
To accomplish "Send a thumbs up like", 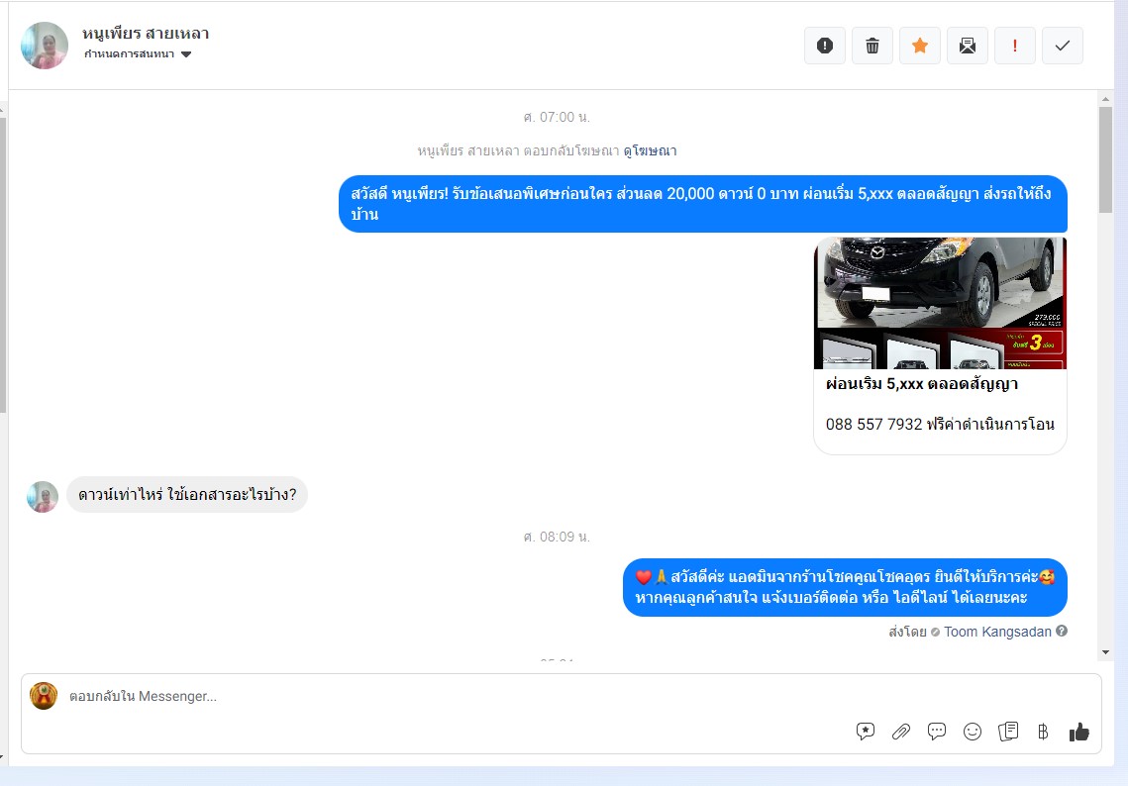I will [x=1079, y=733].
